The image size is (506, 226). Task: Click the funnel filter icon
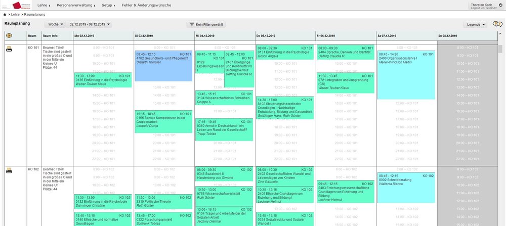coord(192,24)
